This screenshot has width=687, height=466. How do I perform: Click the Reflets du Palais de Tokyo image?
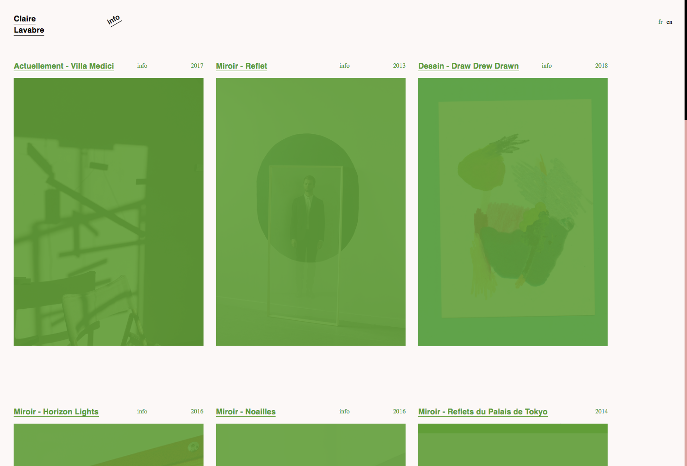point(513,445)
